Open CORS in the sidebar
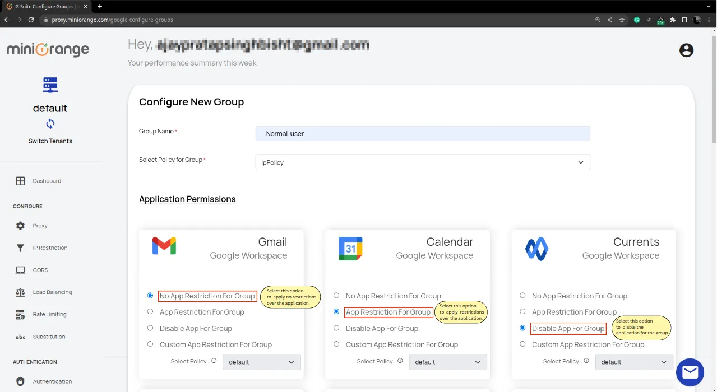 pyautogui.click(x=40, y=270)
